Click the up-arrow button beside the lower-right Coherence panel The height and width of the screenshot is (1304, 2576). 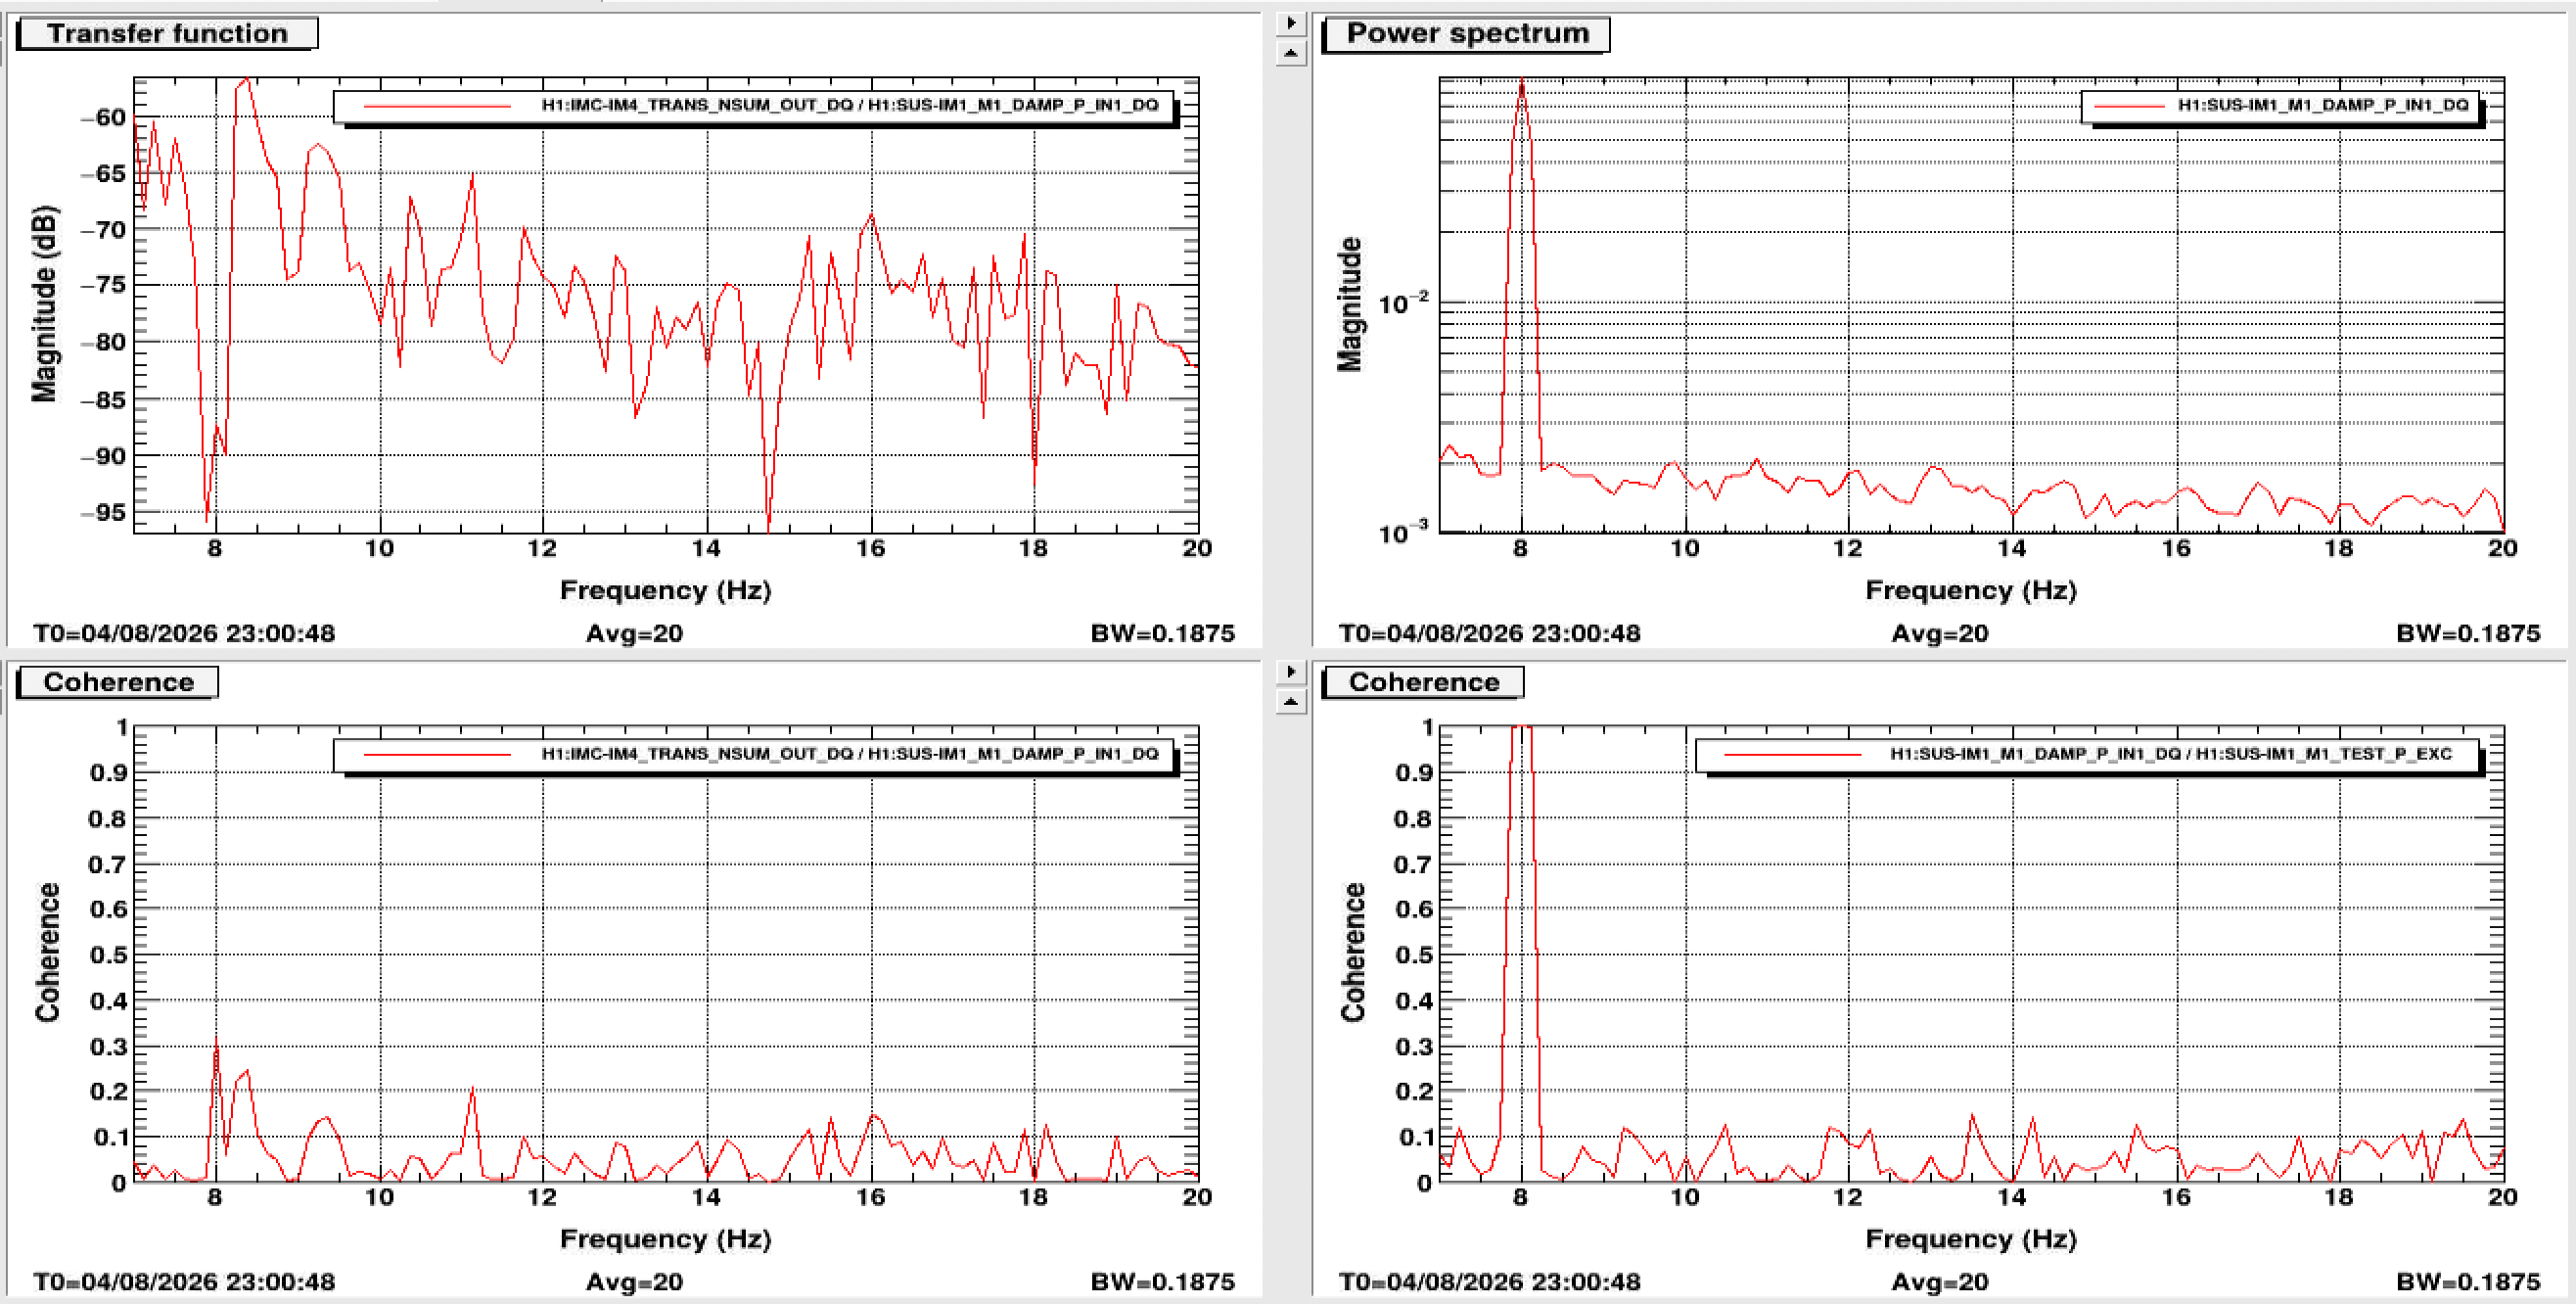coord(1291,701)
